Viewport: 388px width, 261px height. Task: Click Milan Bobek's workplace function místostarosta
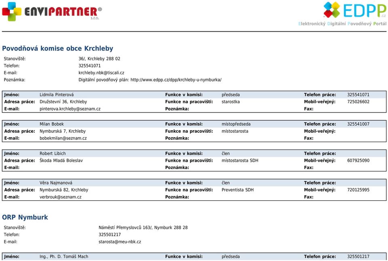point(235,131)
